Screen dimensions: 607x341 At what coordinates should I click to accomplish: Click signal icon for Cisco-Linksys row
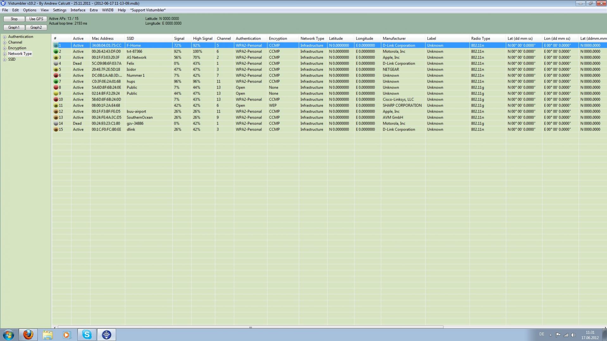(56, 100)
